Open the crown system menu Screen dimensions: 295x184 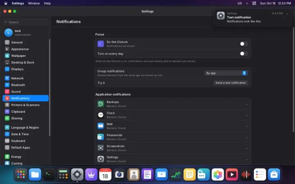(6, 3)
